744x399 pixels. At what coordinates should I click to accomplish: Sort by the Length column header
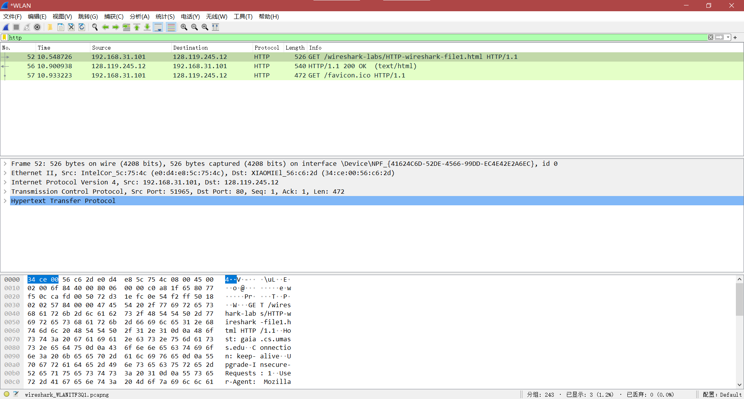click(x=295, y=48)
